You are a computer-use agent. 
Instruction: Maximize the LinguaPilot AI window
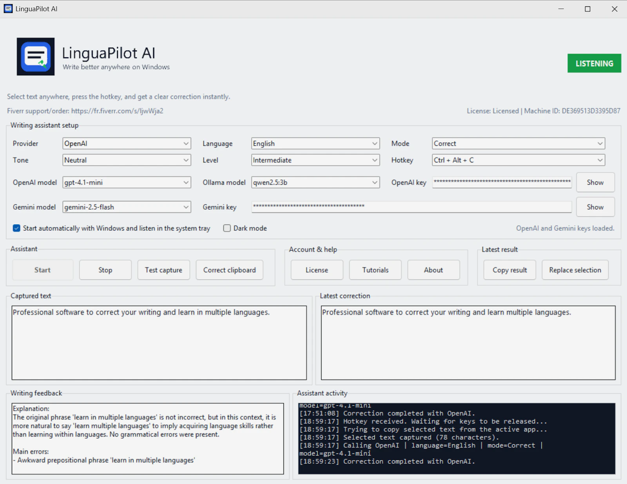point(587,9)
